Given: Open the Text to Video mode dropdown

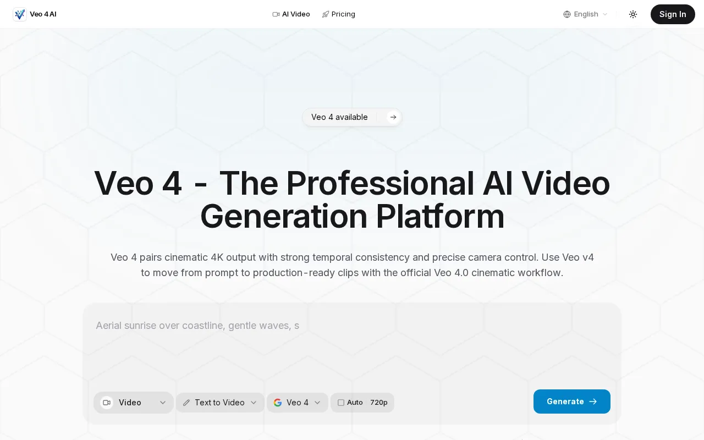Looking at the screenshot, I should click(x=220, y=403).
